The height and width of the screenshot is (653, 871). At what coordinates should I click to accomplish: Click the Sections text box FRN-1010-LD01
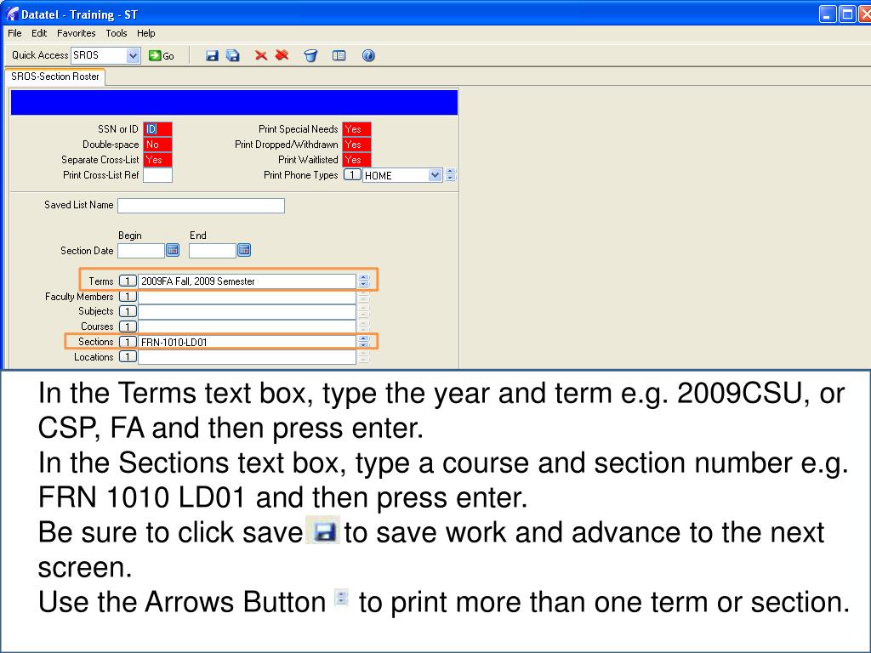click(247, 342)
